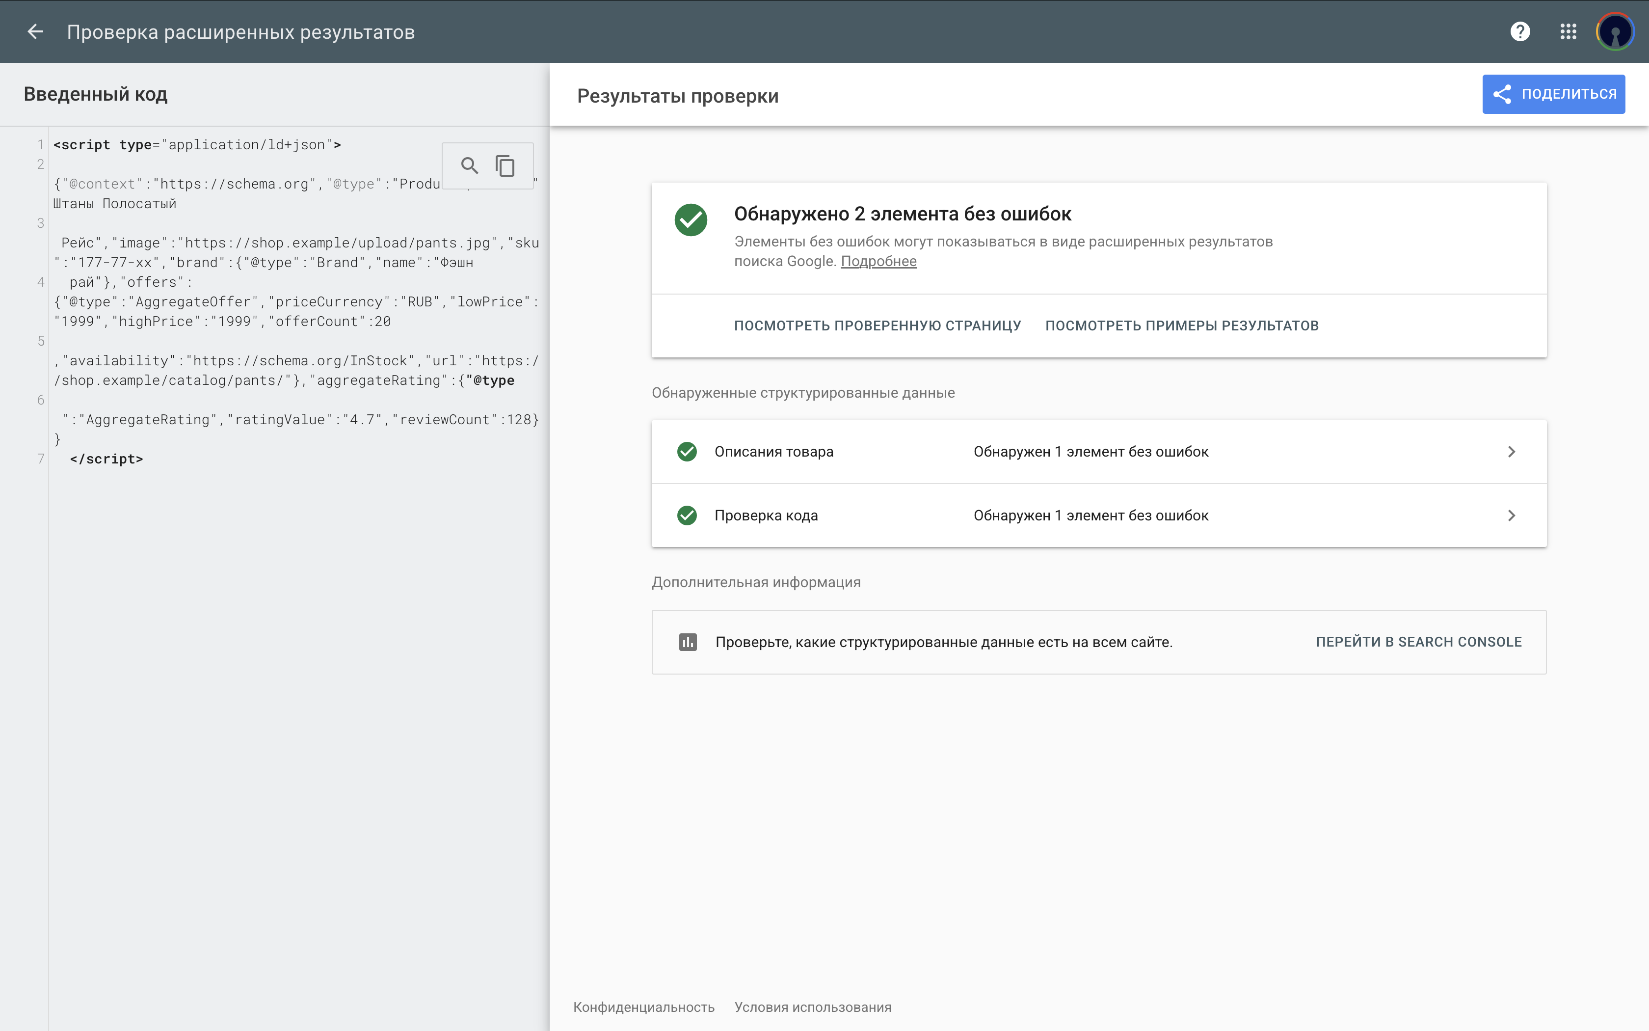The width and height of the screenshot is (1649, 1031).
Task: Go back using the arrow icon
Action: tap(35, 31)
